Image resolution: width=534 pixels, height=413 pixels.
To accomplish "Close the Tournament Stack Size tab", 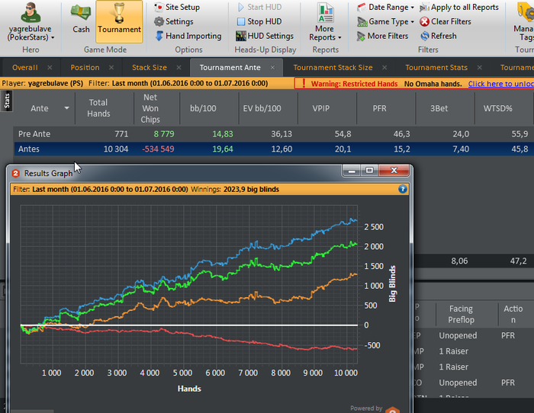I will click(x=384, y=67).
